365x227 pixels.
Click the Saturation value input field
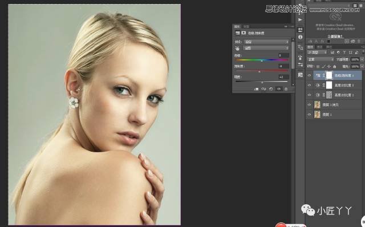(284, 66)
